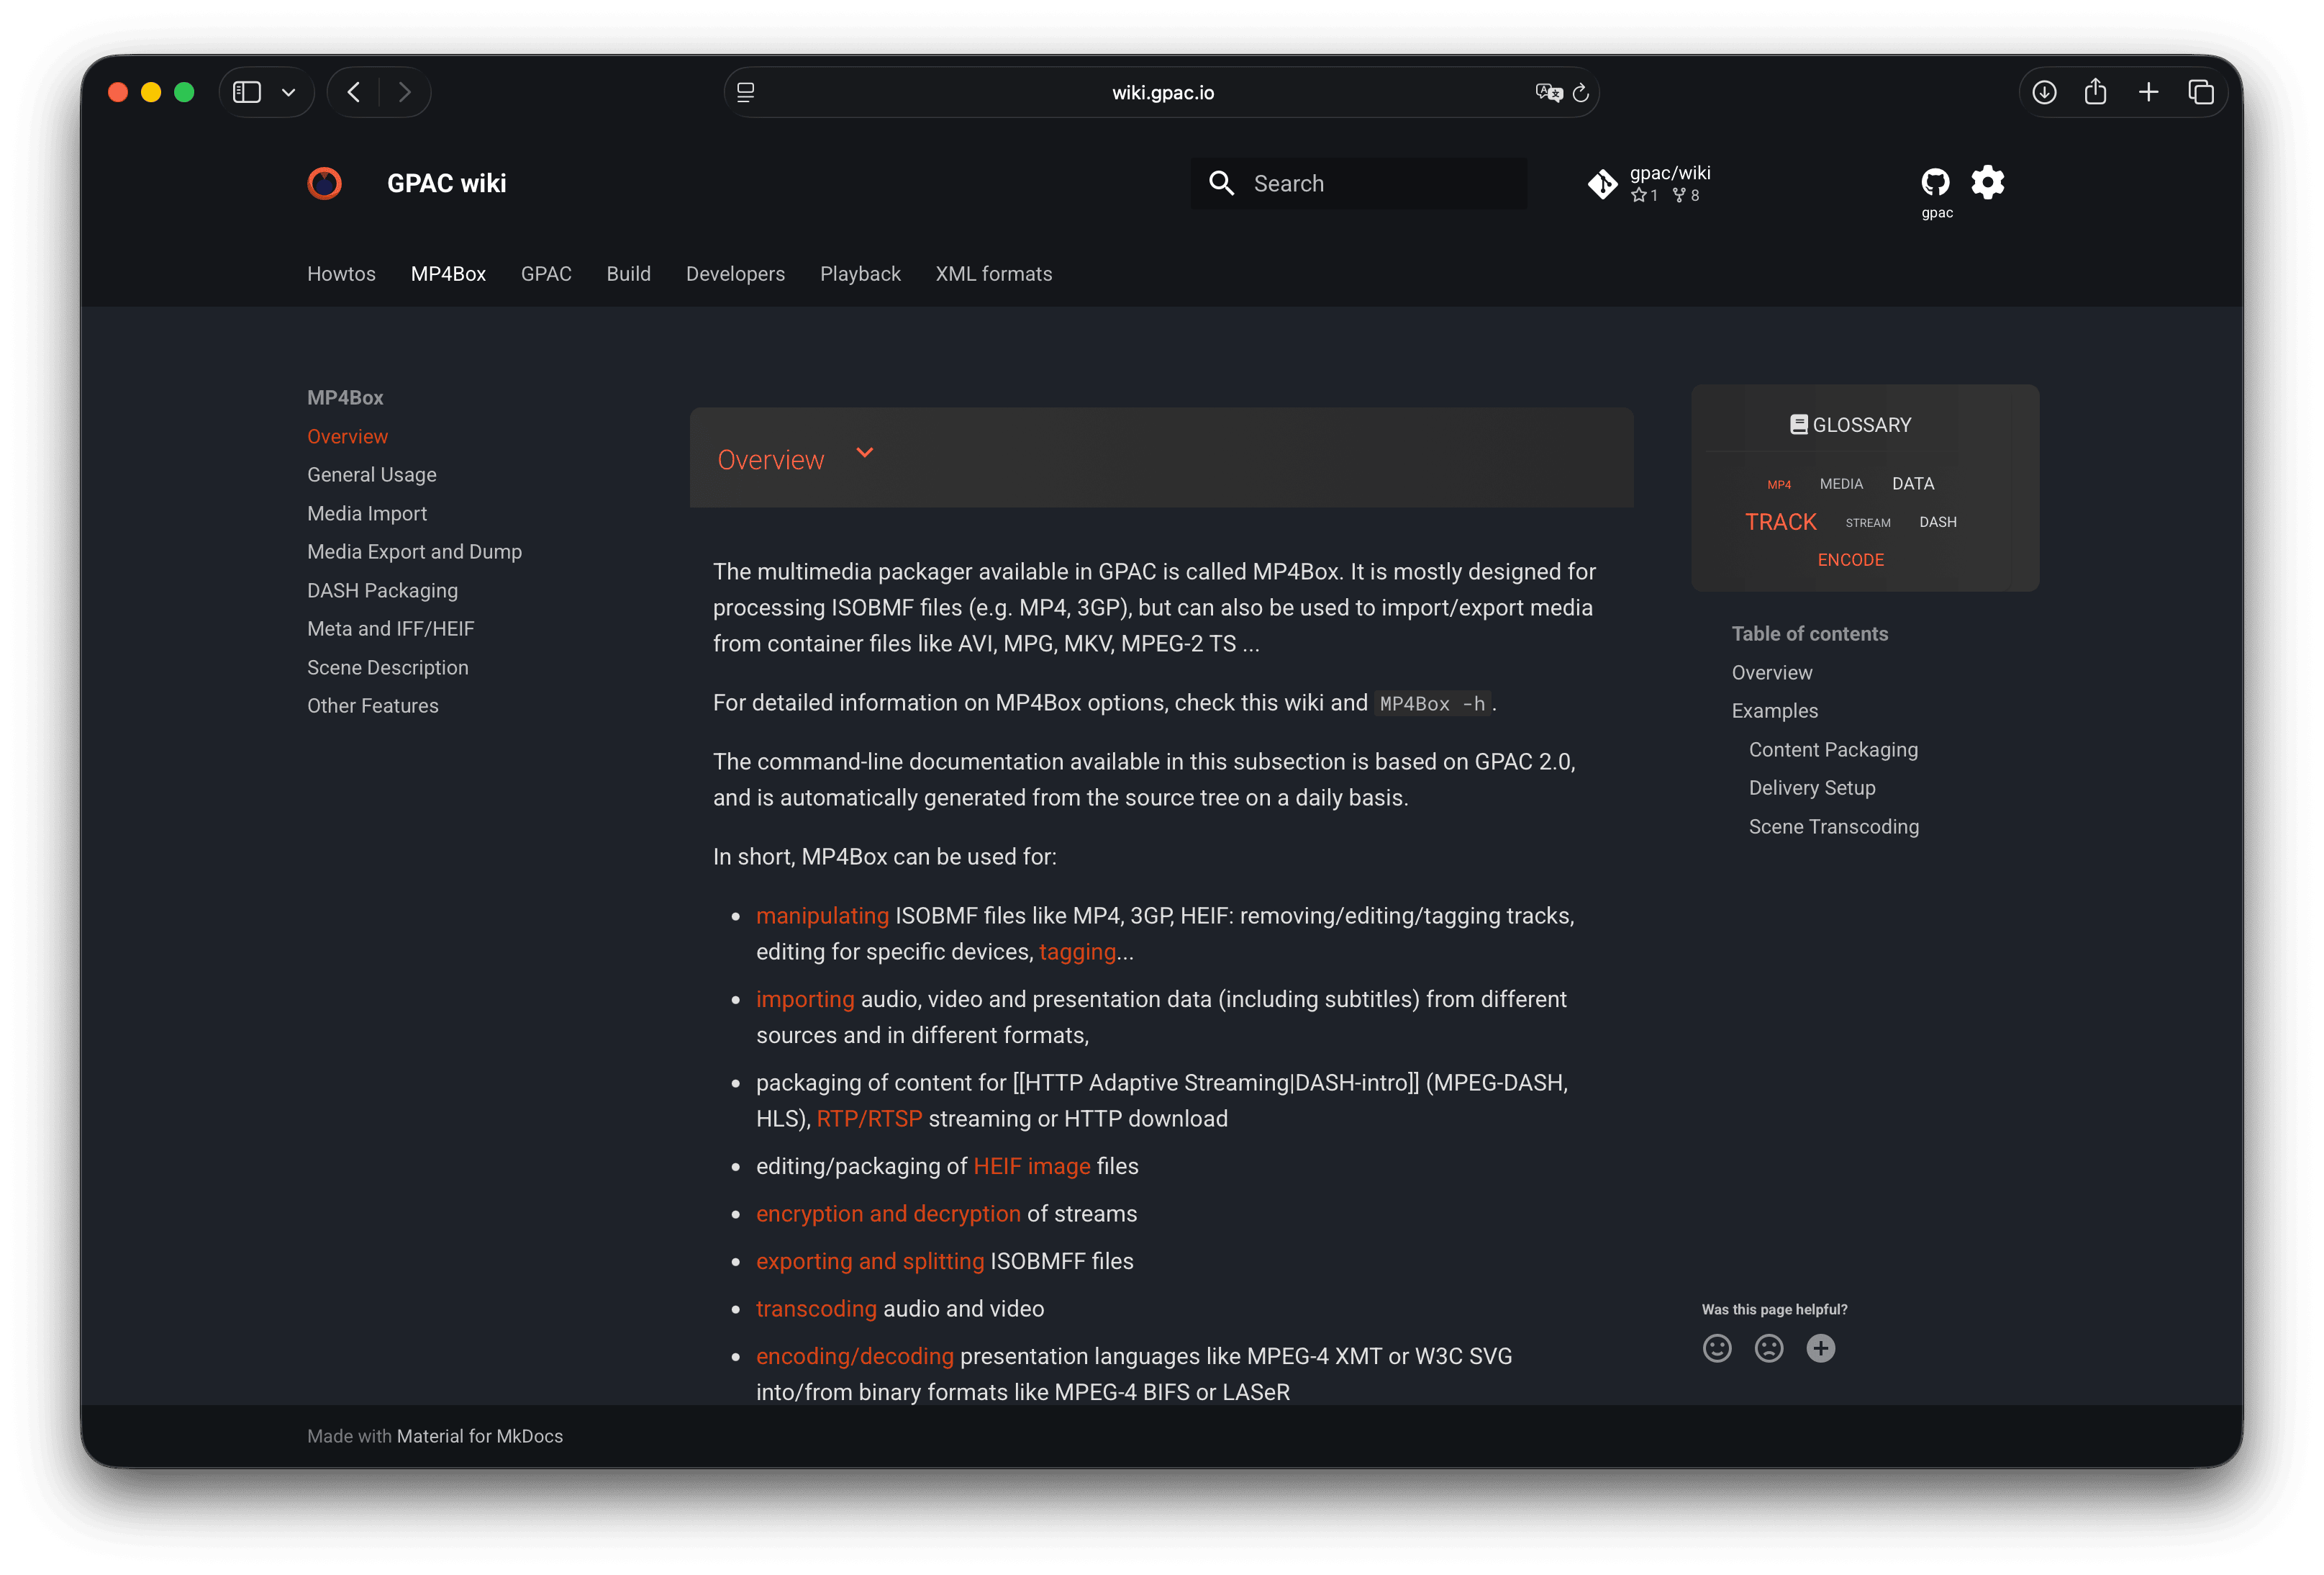Open Media Export and Dump page
Image resolution: width=2324 pixels, height=1575 pixels.
tap(414, 551)
